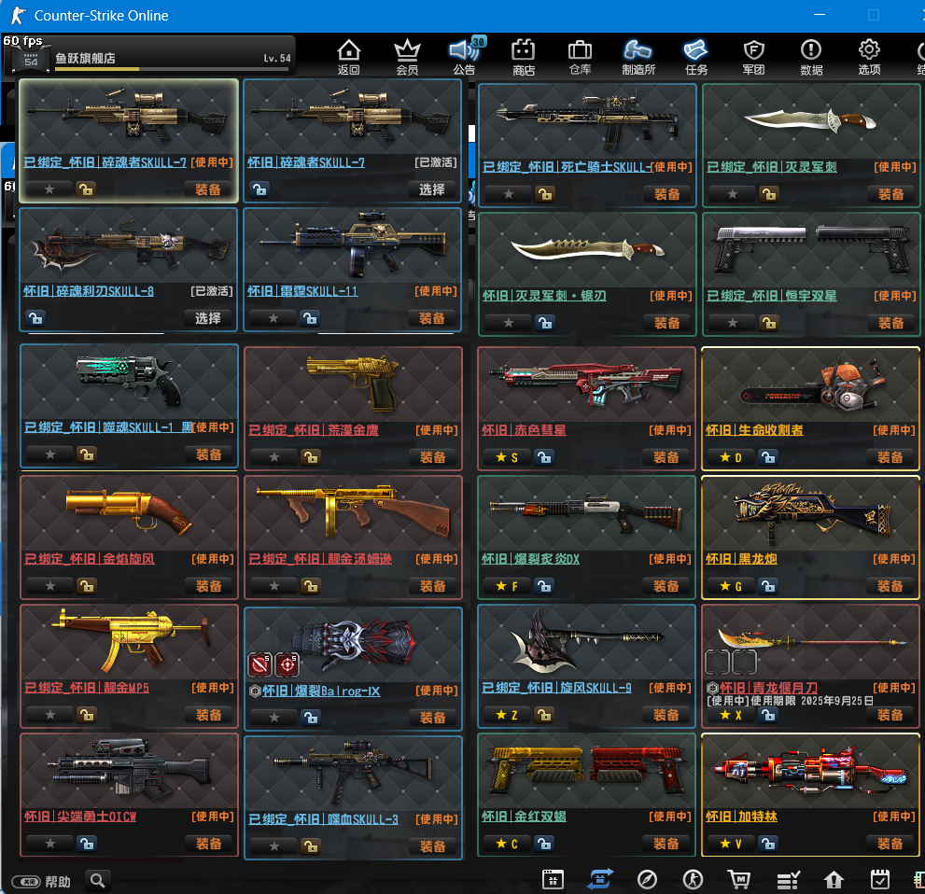925x894 pixels.
Task: Open the 怀旧|爆裂Balrog-IX name link
Action: (321, 691)
